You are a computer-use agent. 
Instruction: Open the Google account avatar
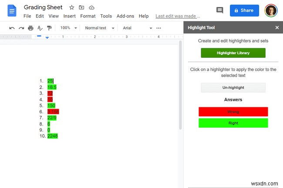pos(271,10)
